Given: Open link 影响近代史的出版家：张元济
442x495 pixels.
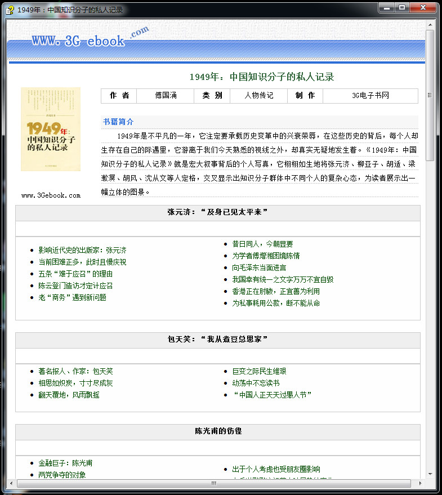Looking at the screenshot, I should tap(82, 251).
